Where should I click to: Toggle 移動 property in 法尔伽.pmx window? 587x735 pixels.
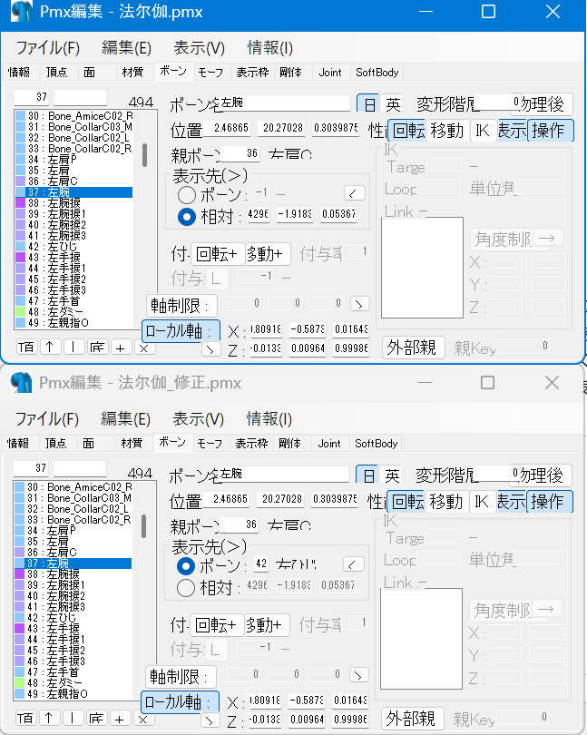tap(447, 131)
